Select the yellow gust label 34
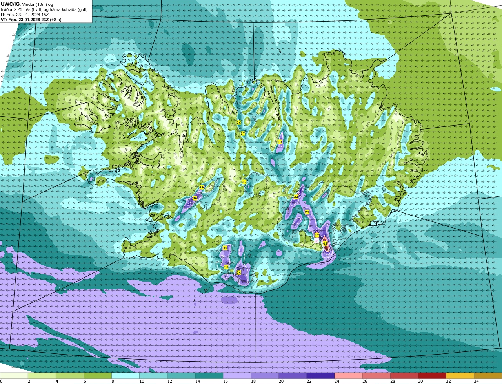This screenshot has height=384, width=502. click(238, 272)
